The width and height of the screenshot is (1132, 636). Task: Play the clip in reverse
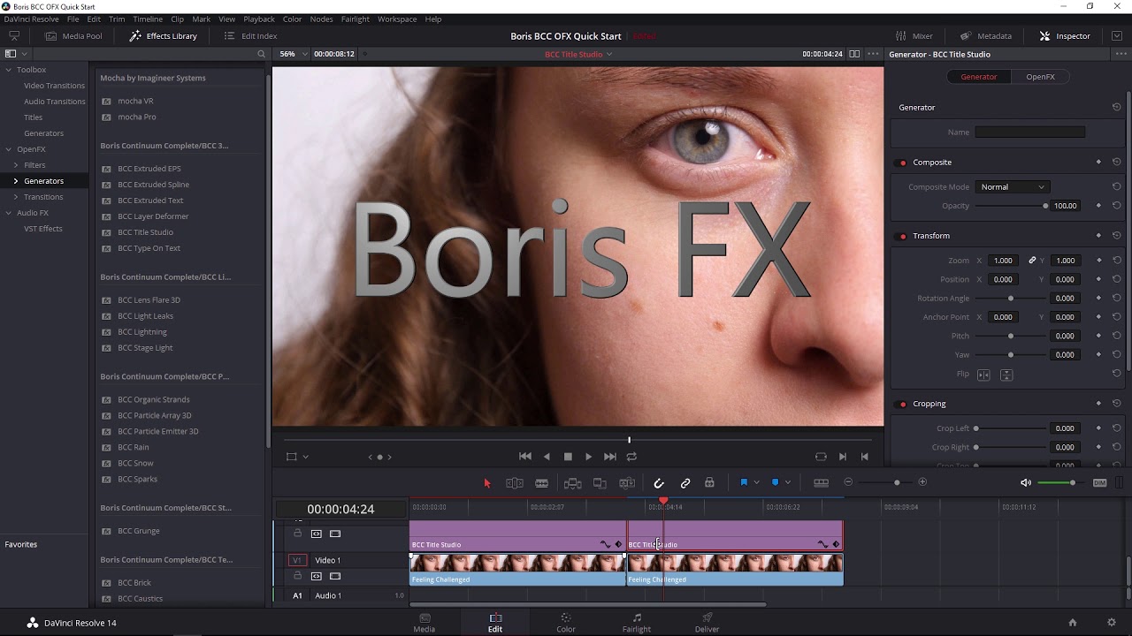coord(547,457)
